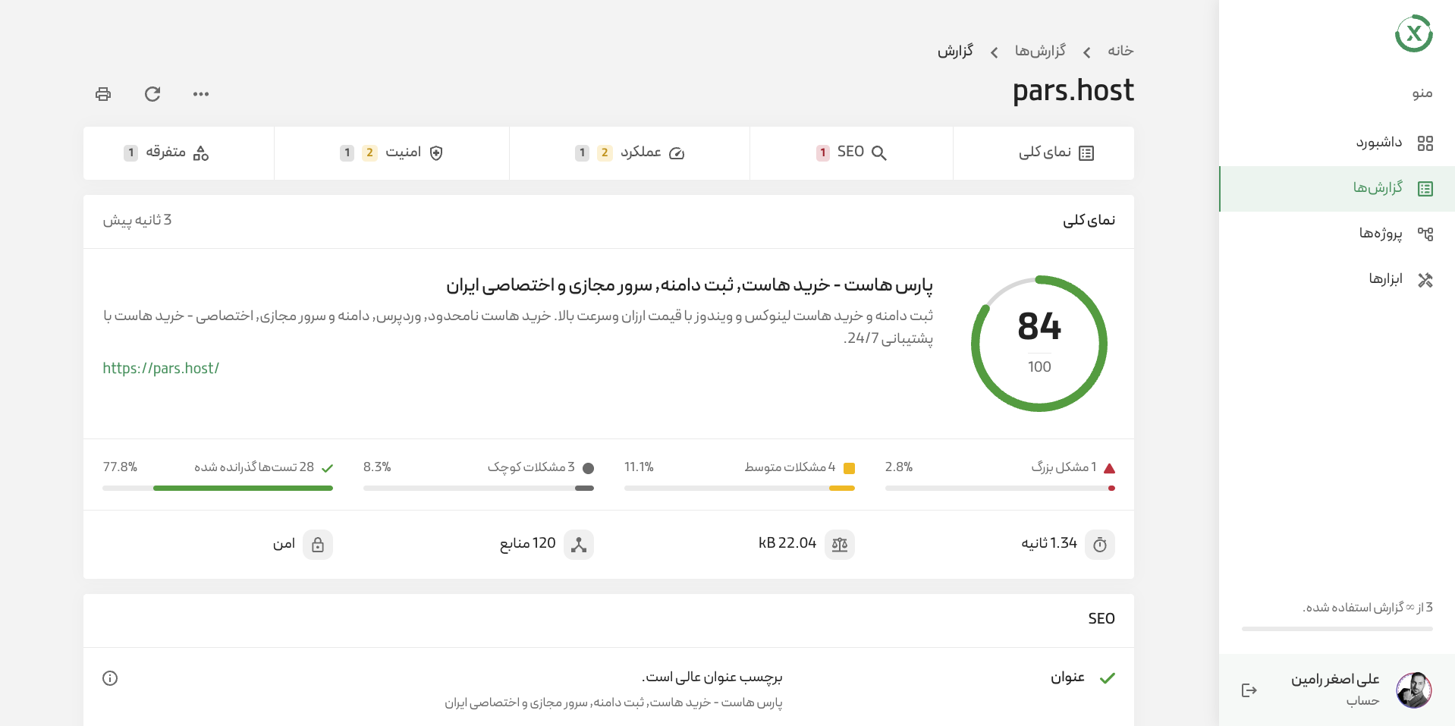The height and width of the screenshot is (726, 1455).
Task: Click the logout icon near علی اصغر رامین
Action: (1249, 690)
